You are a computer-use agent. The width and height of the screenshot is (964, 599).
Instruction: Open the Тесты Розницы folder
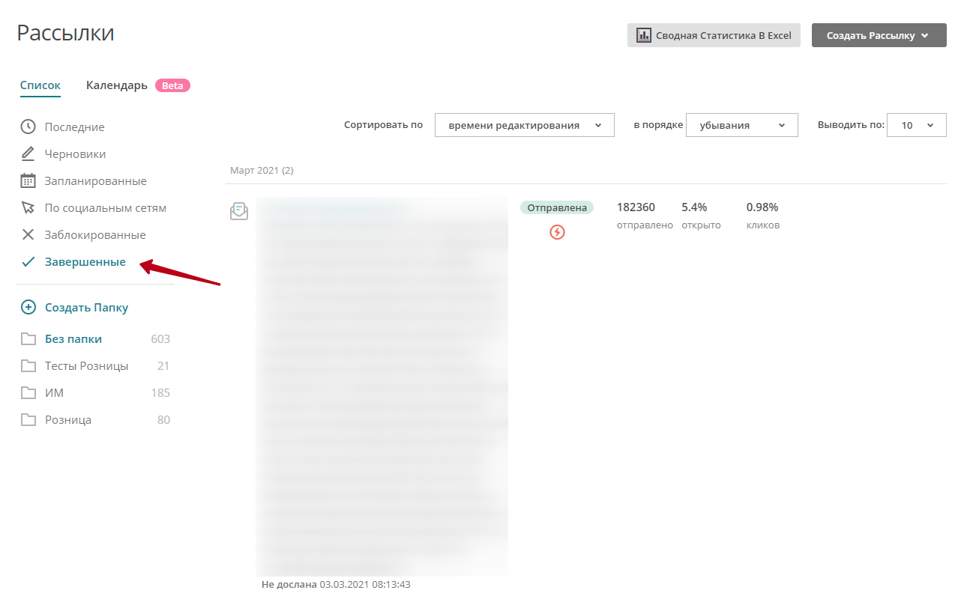(x=86, y=365)
